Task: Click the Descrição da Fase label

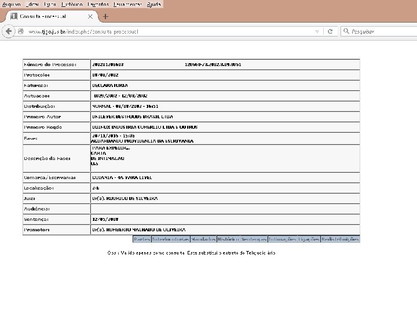Action: (x=47, y=158)
